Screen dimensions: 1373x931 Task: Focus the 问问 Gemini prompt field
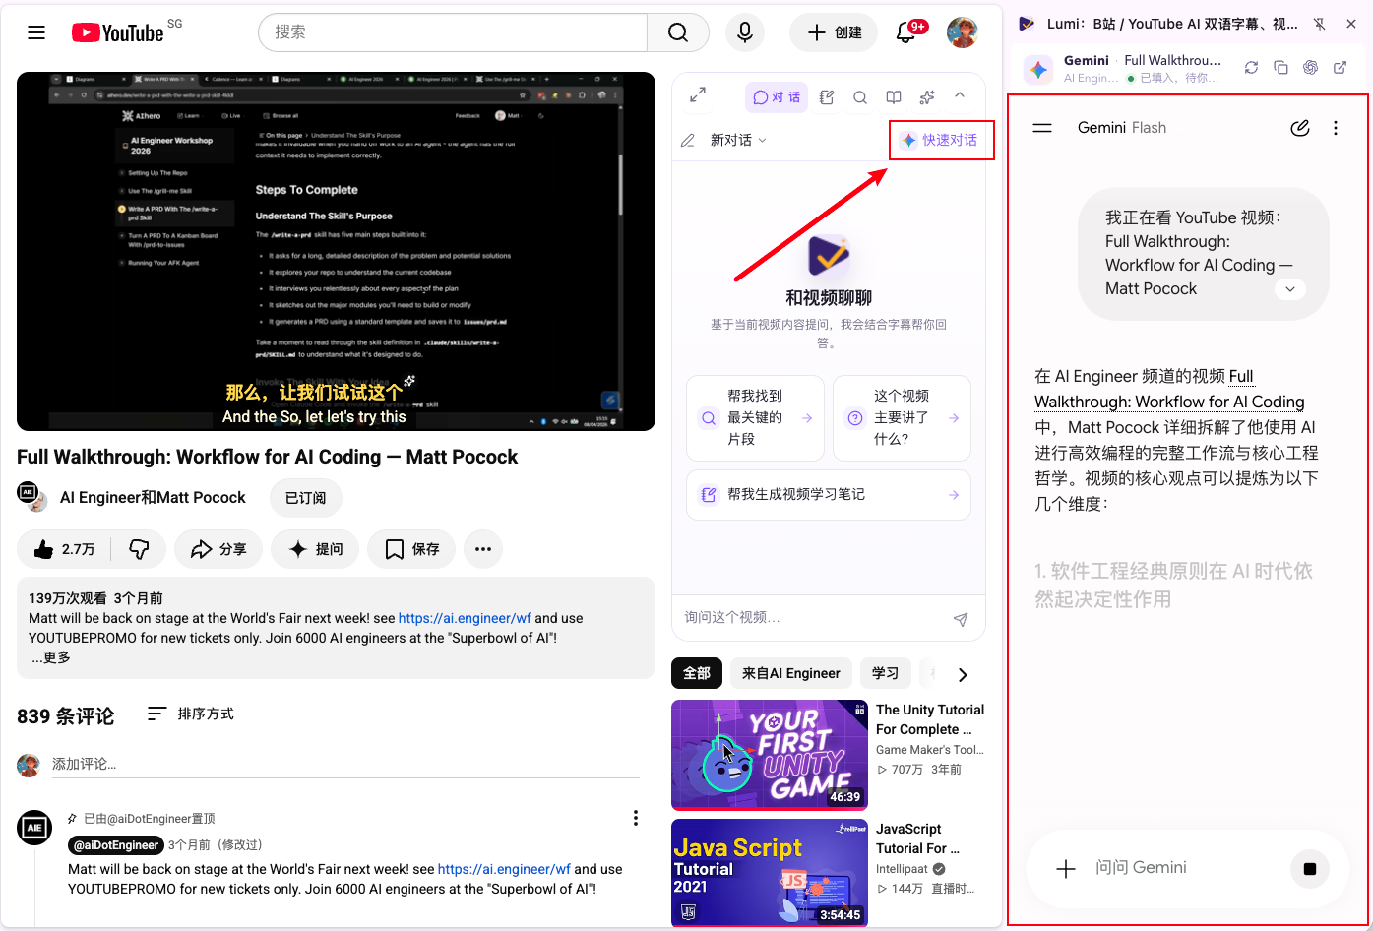pyautogui.click(x=1184, y=868)
